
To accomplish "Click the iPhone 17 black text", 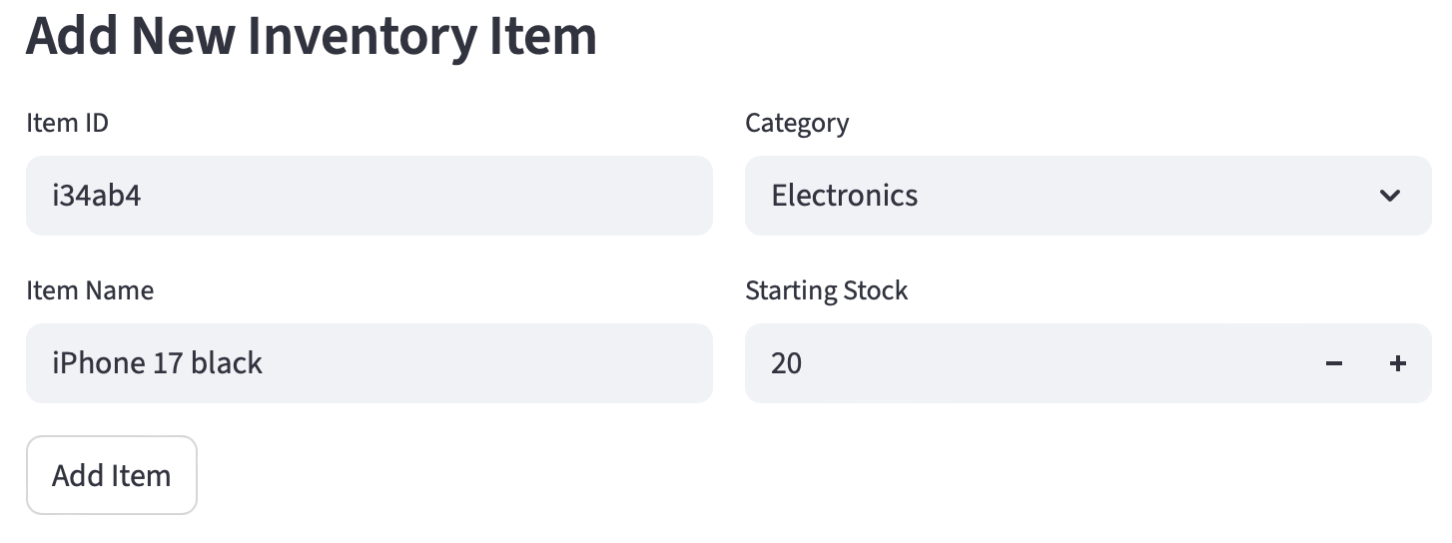I will (x=157, y=363).
